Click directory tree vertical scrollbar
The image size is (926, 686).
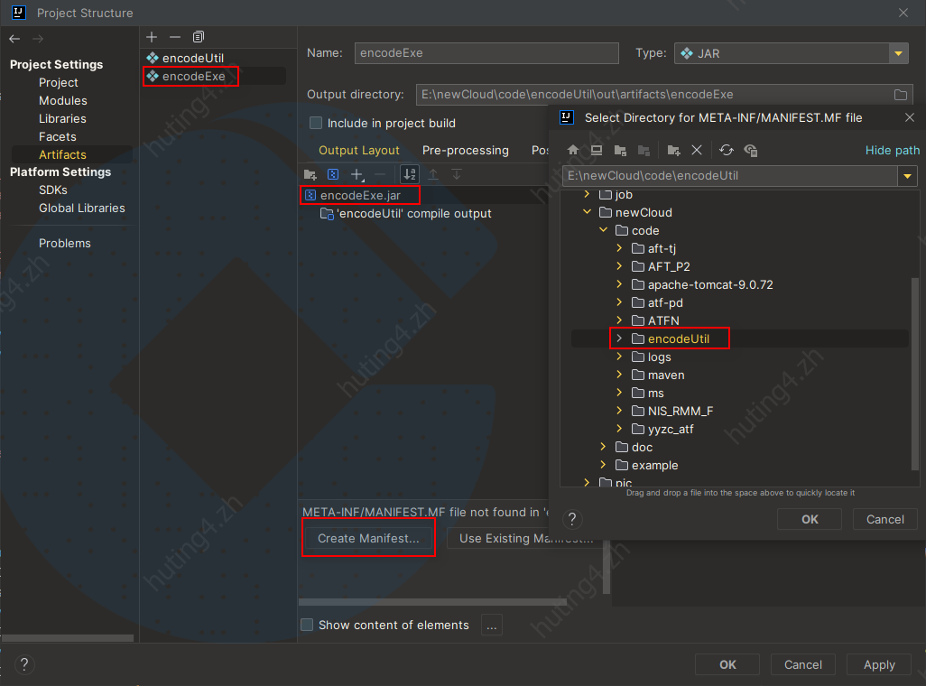click(915, 372)
